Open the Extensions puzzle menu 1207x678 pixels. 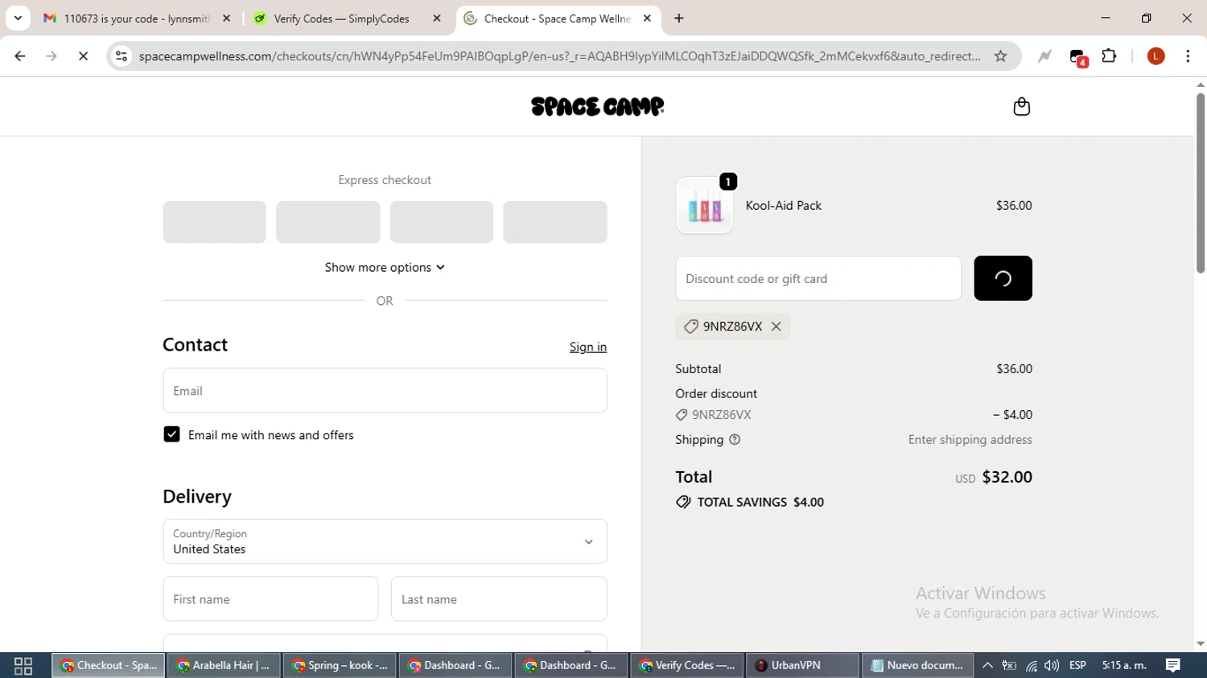pos(1110,56)
